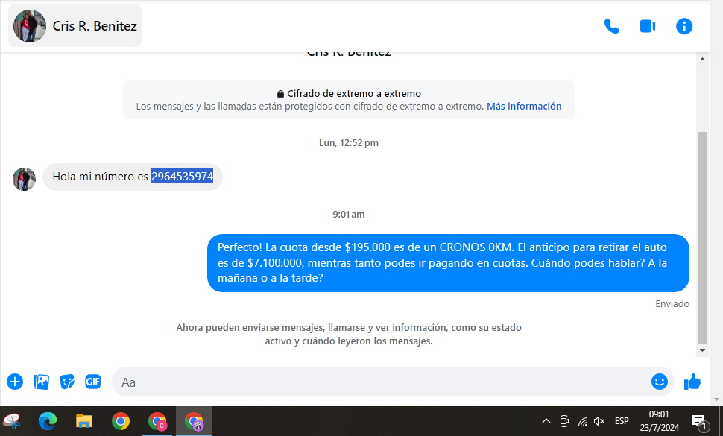Click chat scrollbar down arrow
Image resolution: width=723 pixels, height=436 pixels.
702,350
